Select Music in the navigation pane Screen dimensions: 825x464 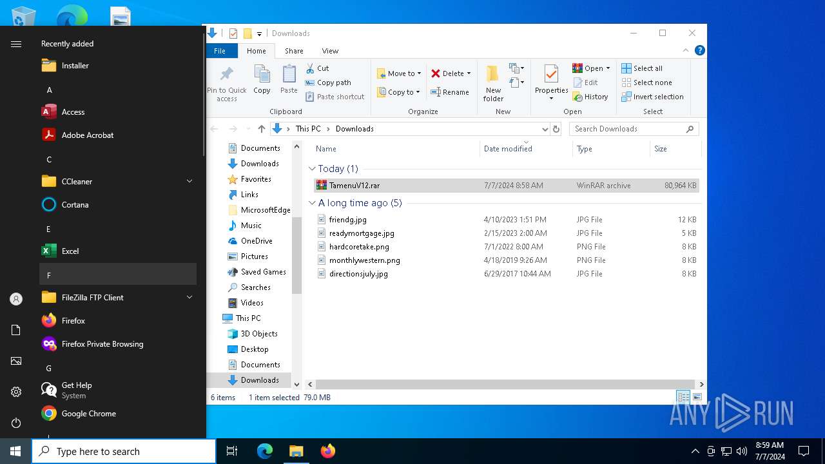(x=251, y=226)
